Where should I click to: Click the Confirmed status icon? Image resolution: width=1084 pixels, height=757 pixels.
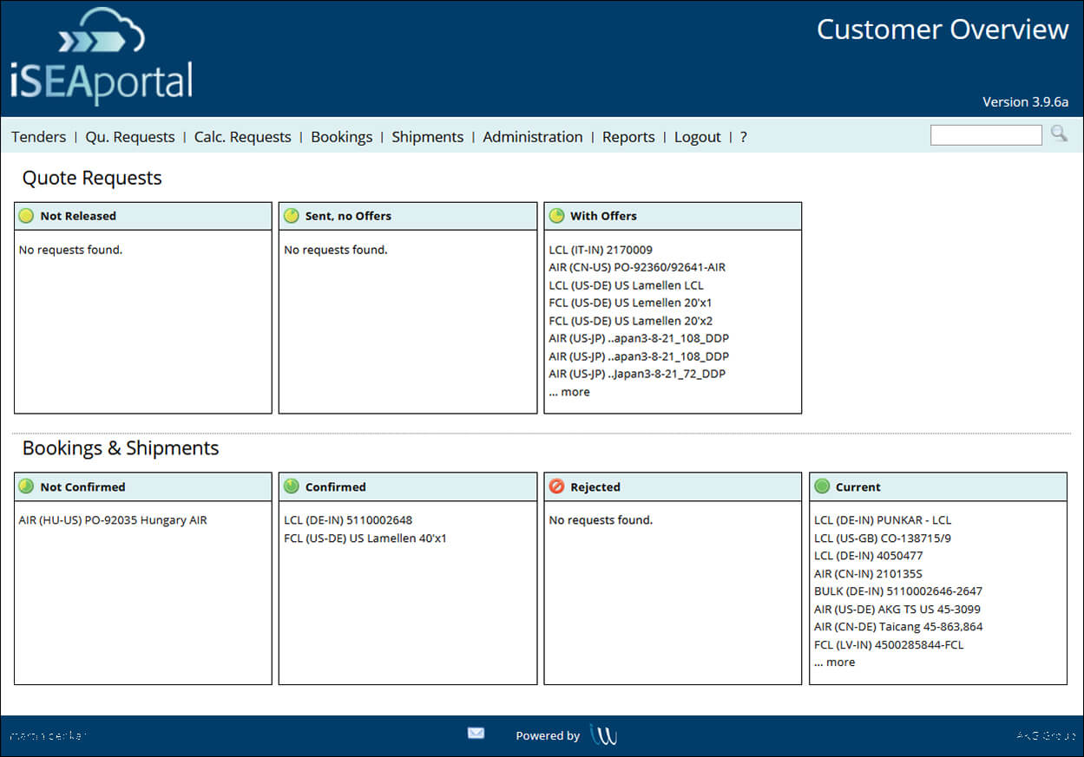[292, 486]
